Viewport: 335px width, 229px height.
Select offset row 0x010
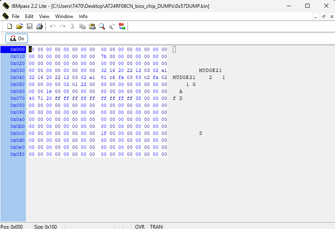pyautogui.click(x=18, y=57)
